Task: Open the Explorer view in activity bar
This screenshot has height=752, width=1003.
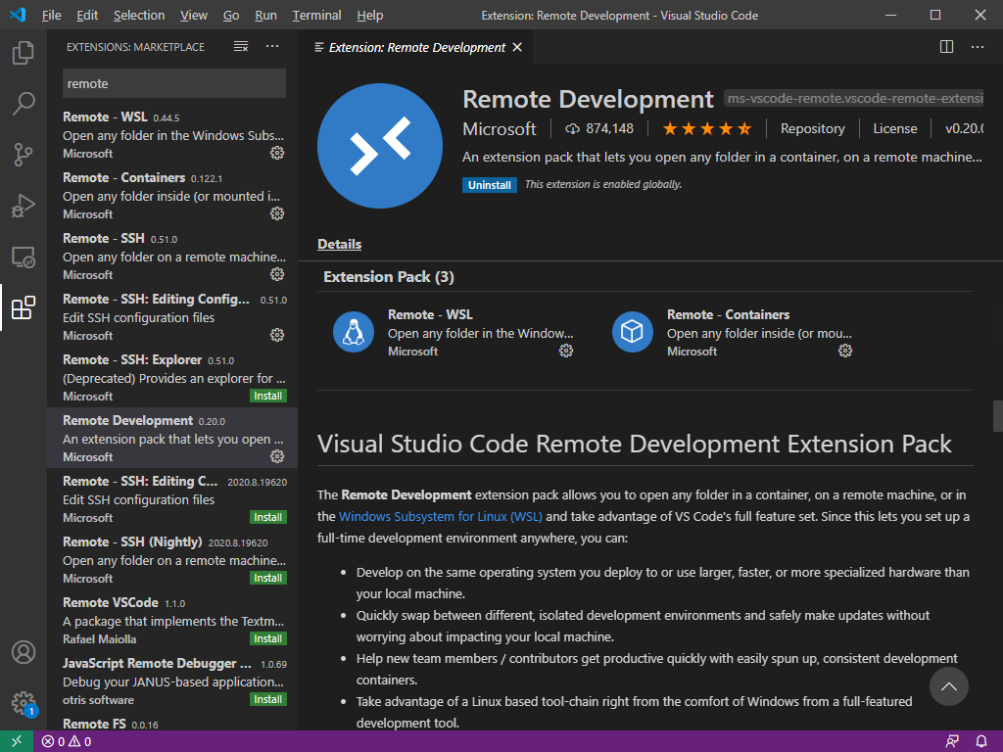Action: point(24,53)
